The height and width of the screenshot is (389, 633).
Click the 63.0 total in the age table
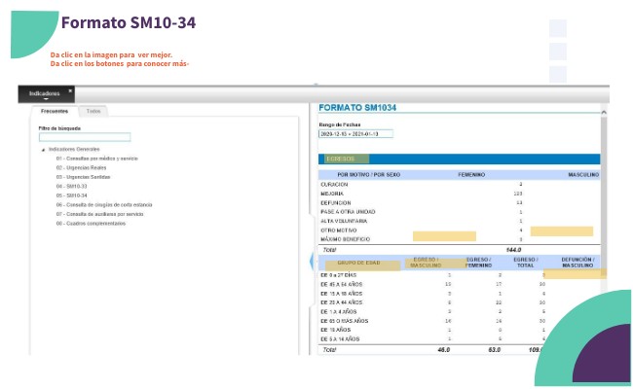495,350
